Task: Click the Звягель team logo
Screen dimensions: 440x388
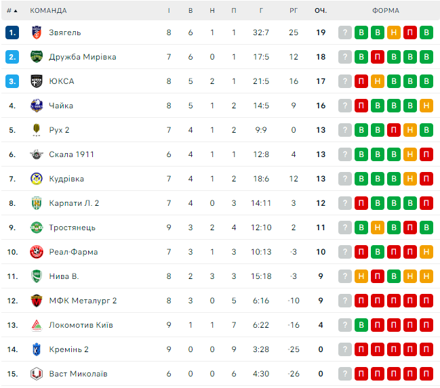Action: pos(37,33)
